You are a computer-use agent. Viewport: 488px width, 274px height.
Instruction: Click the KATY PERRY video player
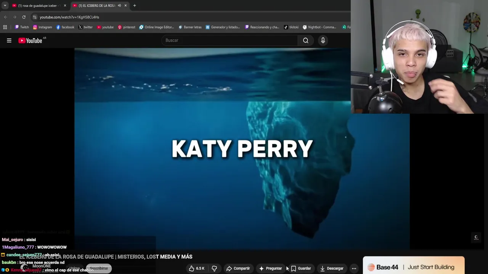point(242,148)
